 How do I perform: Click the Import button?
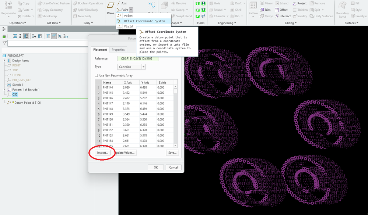point(102,153)
